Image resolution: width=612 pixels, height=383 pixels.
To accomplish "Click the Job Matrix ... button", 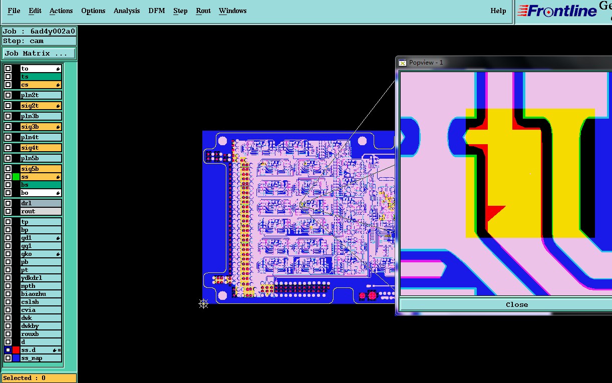I will [x=39, y=53].
